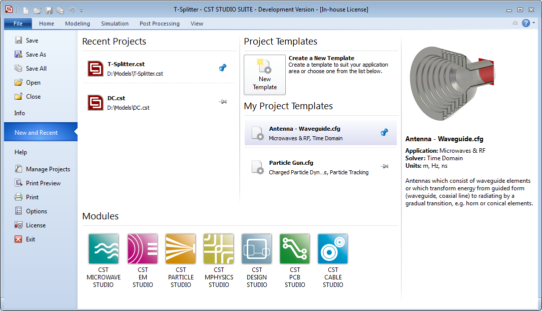Click the Open folder icon in quick access toolbar
This screenshot has width=542, height=311.
tap(38, 11)
